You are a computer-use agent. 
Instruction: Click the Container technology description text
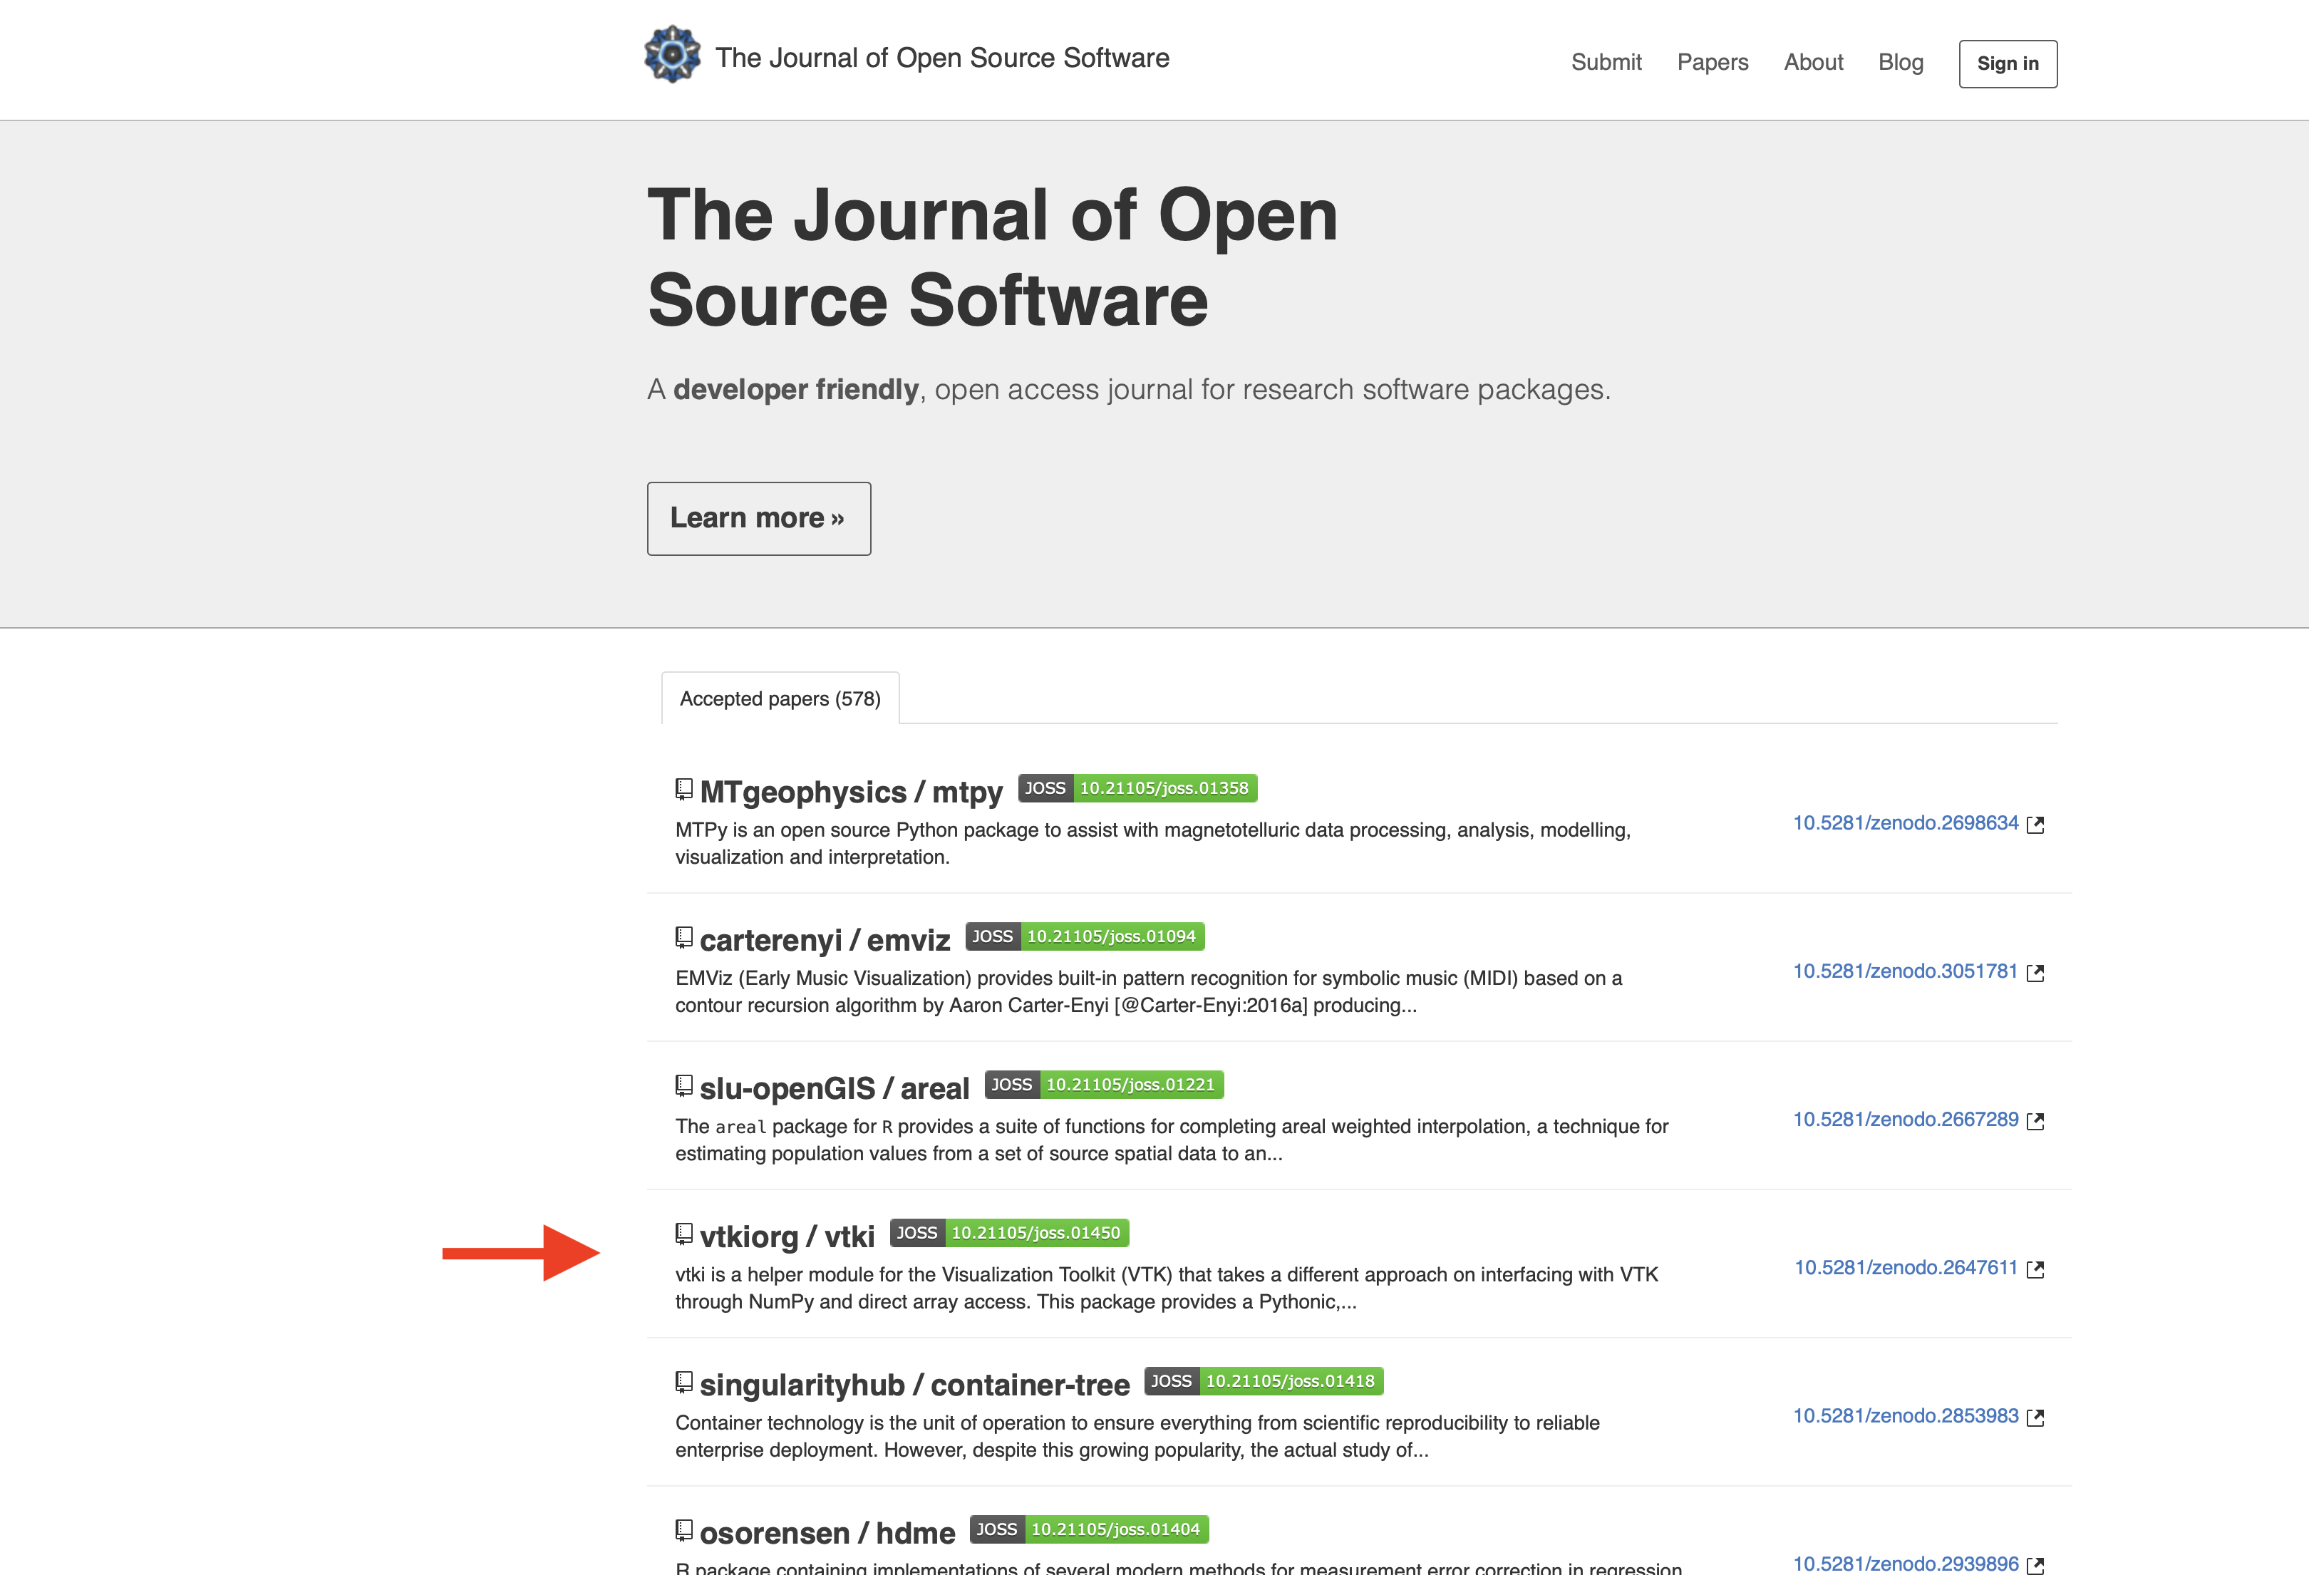[1137, 1436]
